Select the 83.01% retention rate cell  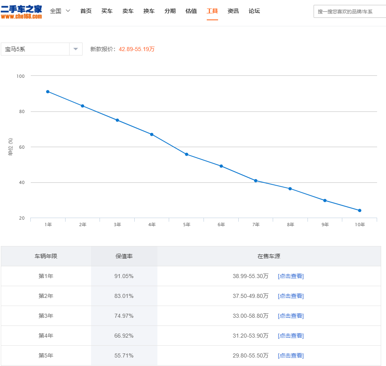(124, 296)
